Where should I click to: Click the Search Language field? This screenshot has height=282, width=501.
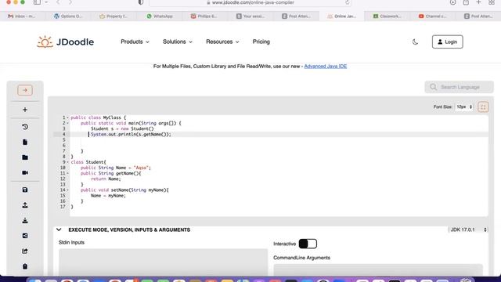[459, 87]
